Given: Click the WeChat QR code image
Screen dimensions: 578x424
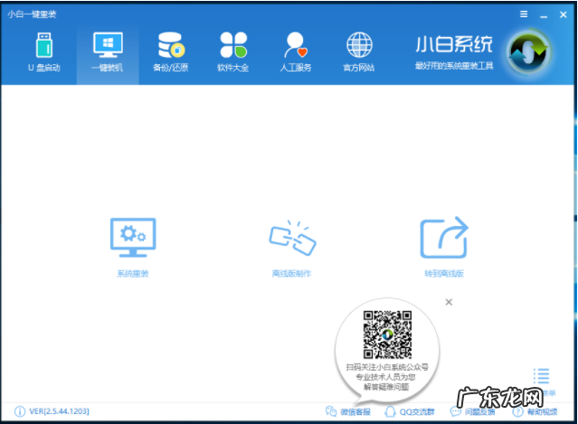Looking at the screenshot, I should [x=387, y=334].
